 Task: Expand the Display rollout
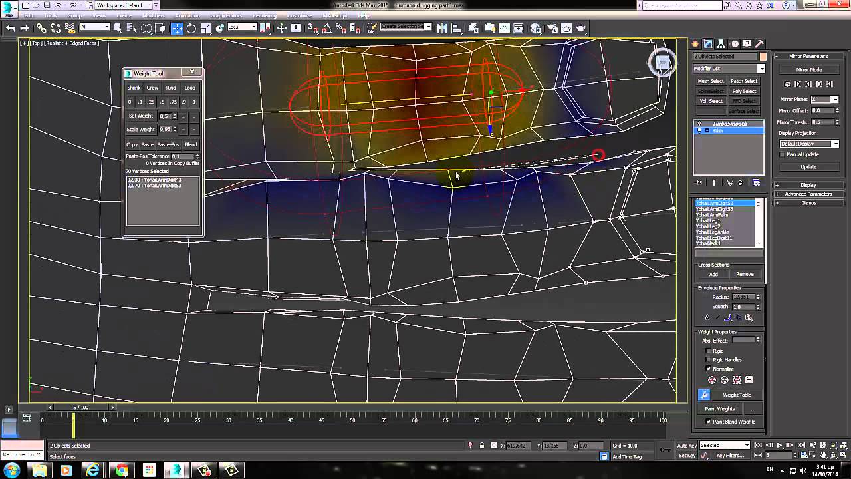(x=808, y=185)
